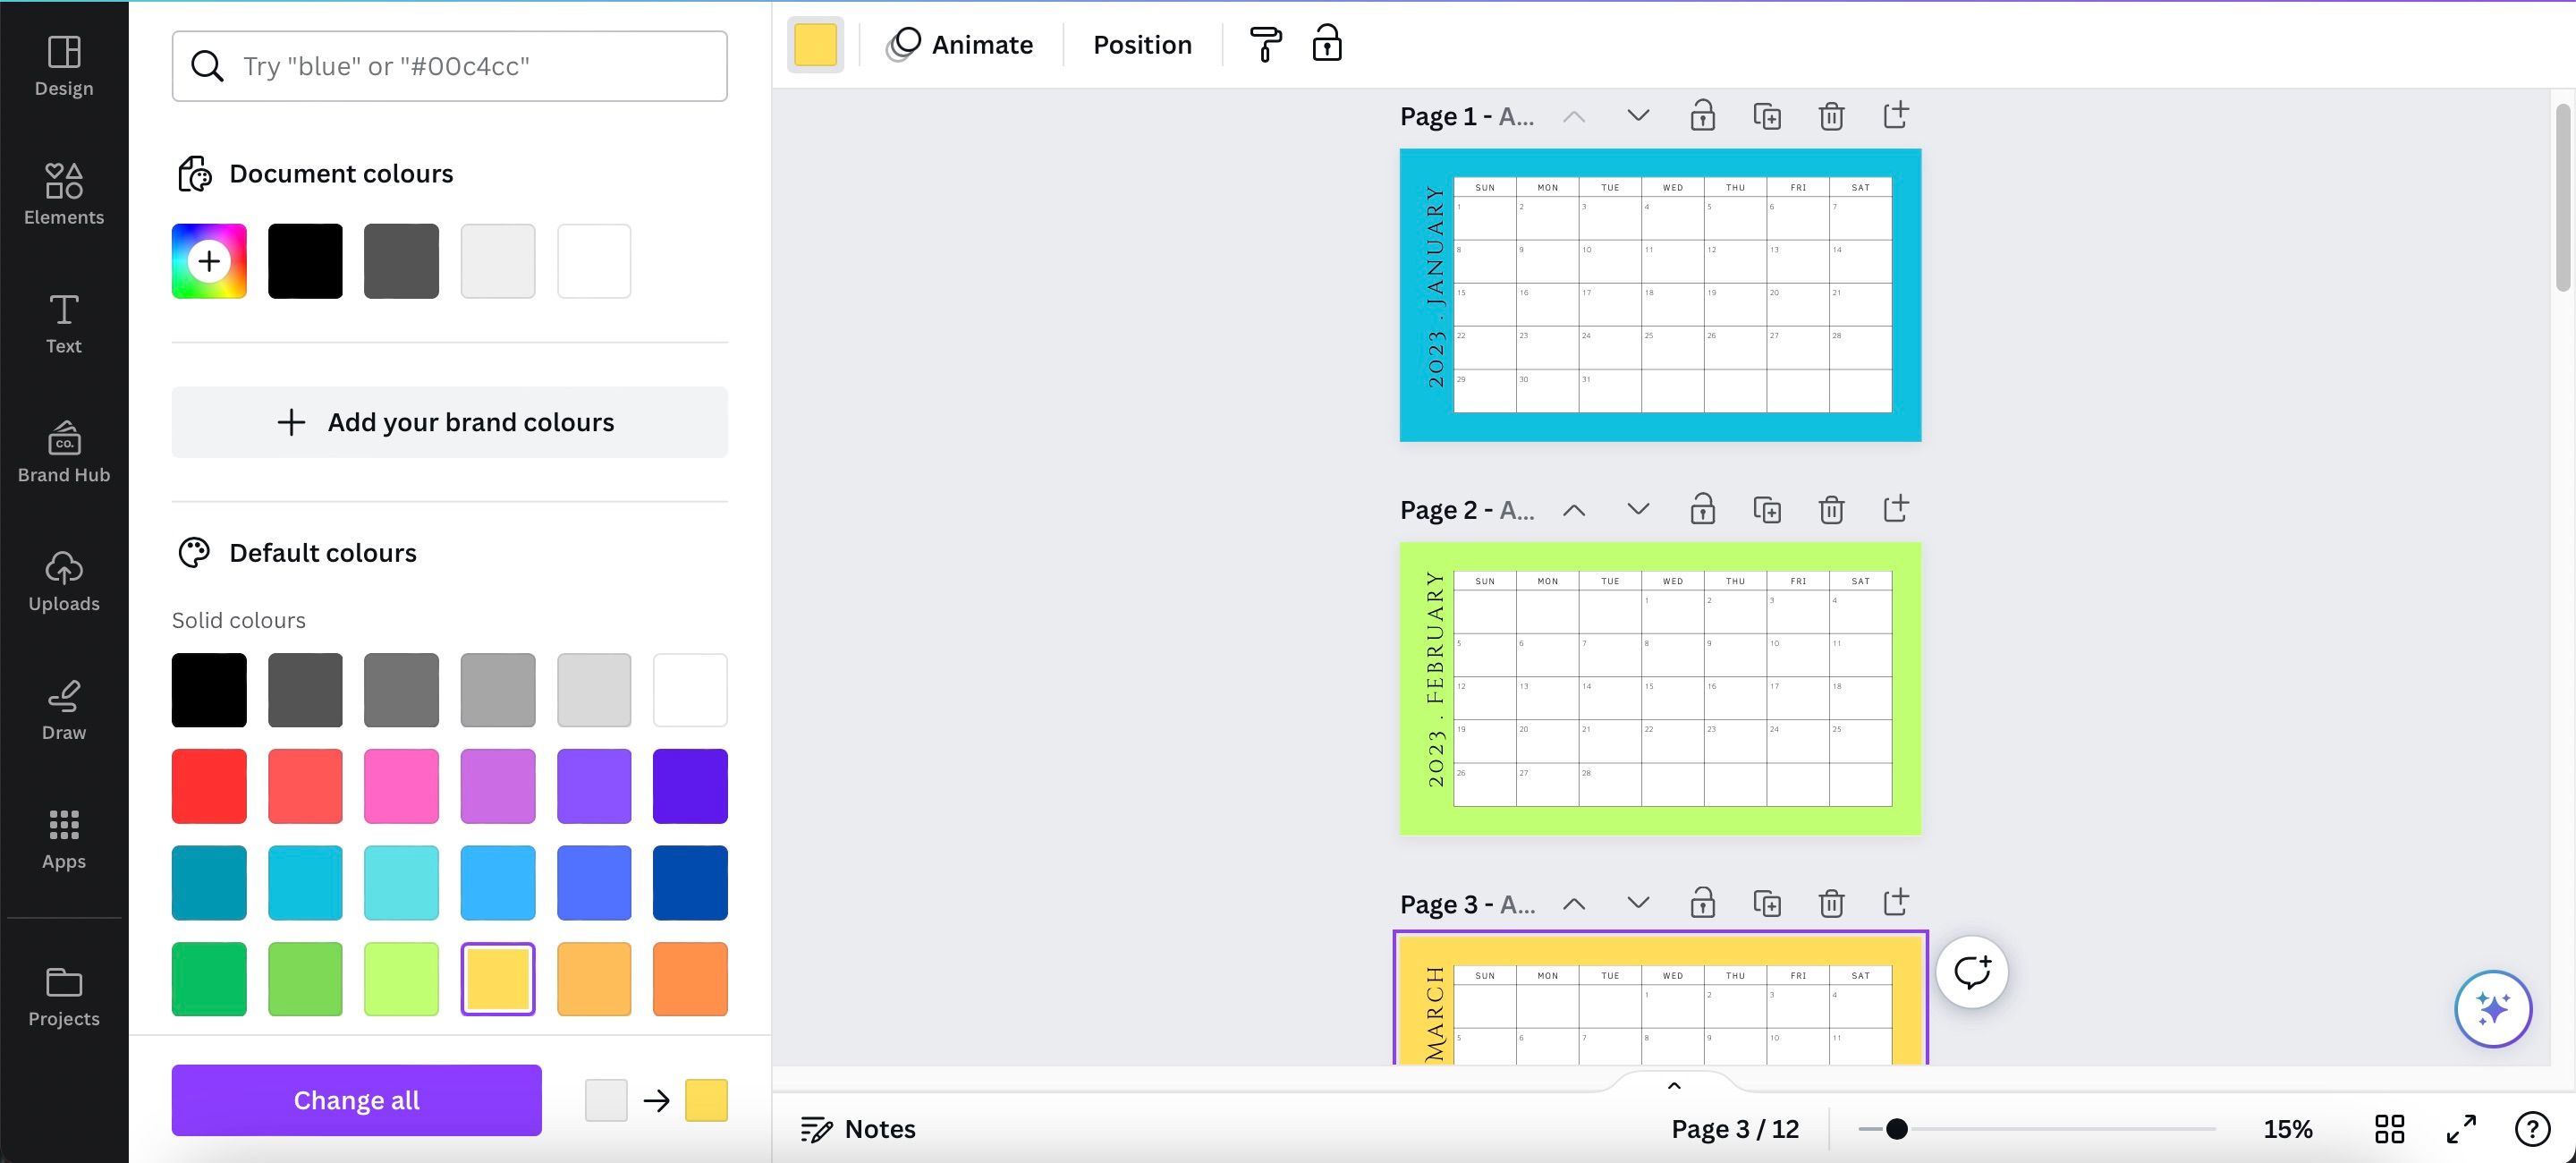Pick the orange solid colour swatch
Image resolution: width=2576 pixels, height=1163 pixels.
(690, 979)
